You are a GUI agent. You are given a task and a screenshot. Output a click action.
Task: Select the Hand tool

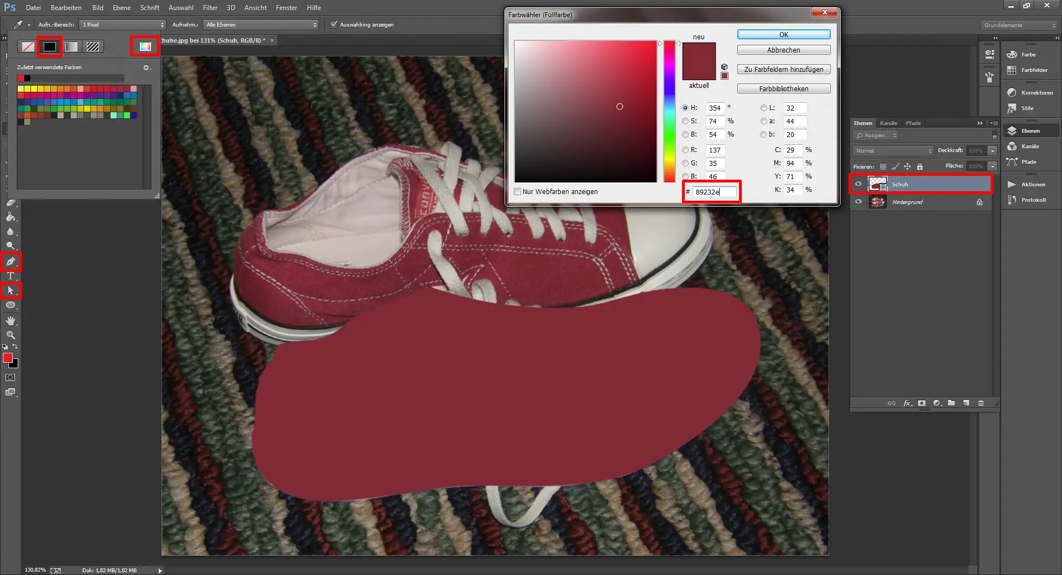11,321
